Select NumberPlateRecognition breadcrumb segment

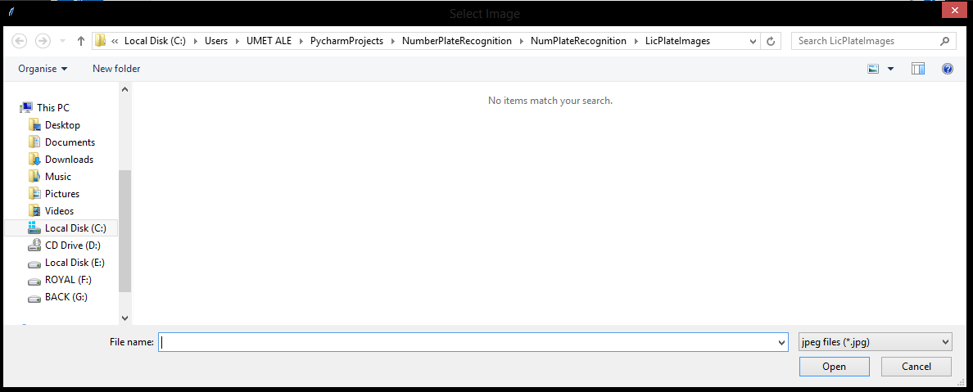click(457, 41)
